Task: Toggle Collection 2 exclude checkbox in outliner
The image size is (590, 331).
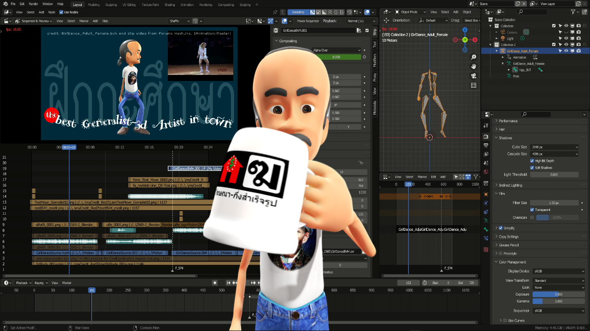Action: [554, 45]
